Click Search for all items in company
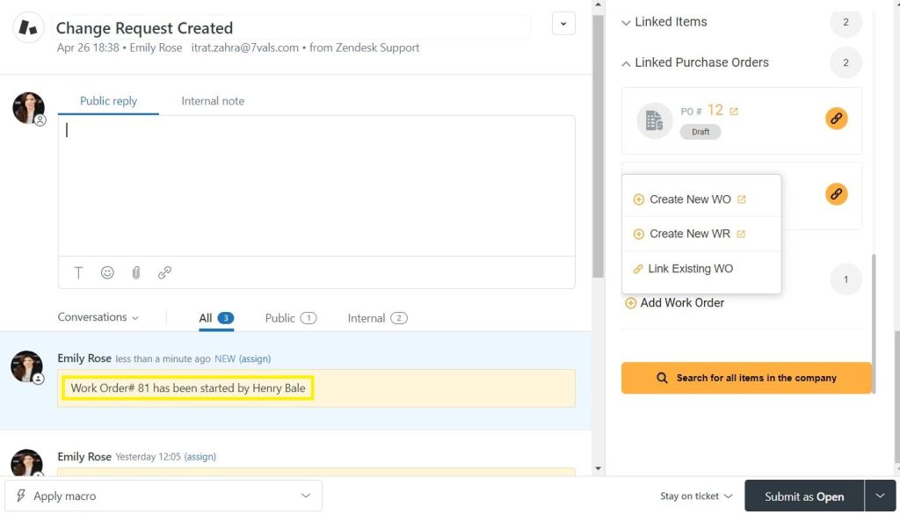The image size is (900, 514). tap(746, 378)
